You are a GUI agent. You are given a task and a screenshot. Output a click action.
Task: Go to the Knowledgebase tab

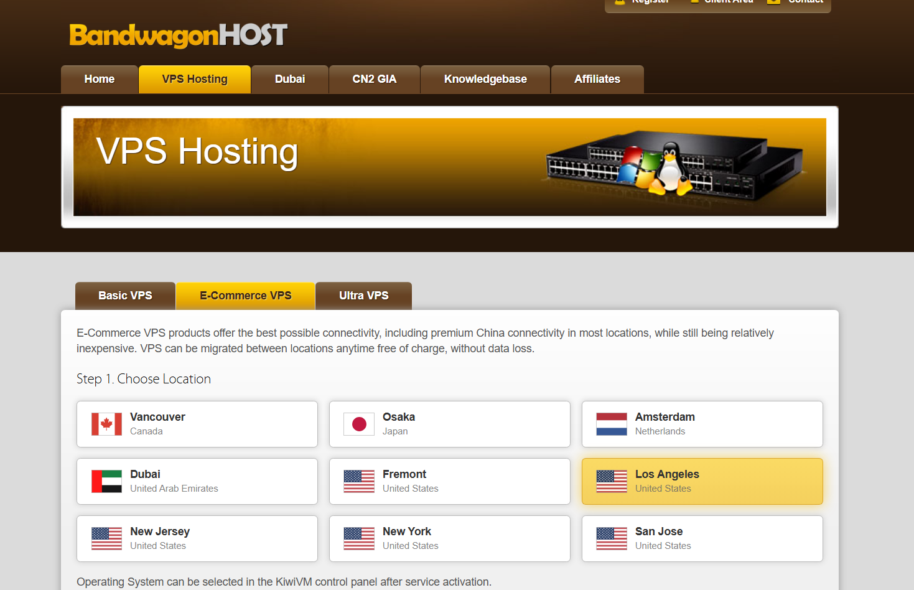[x=485, y=79]
